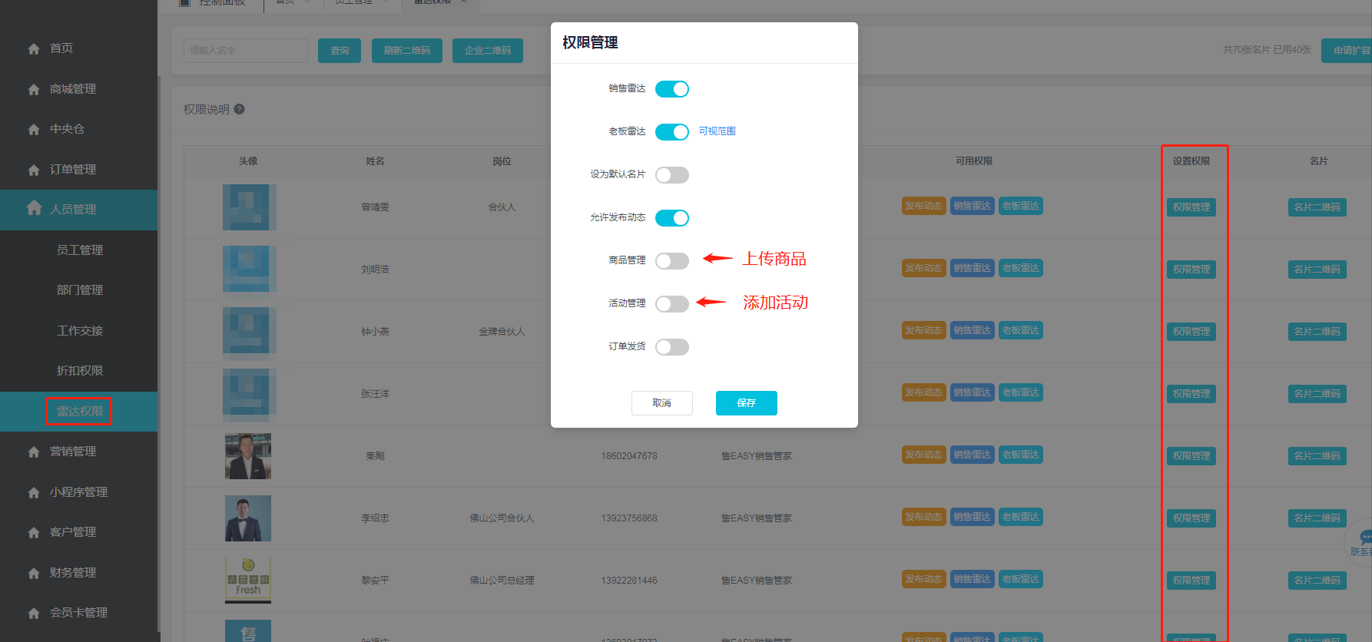Disable the 销售雷达 toggle
The width and height of the screenshot is (1372, 642).
[672, 89]
